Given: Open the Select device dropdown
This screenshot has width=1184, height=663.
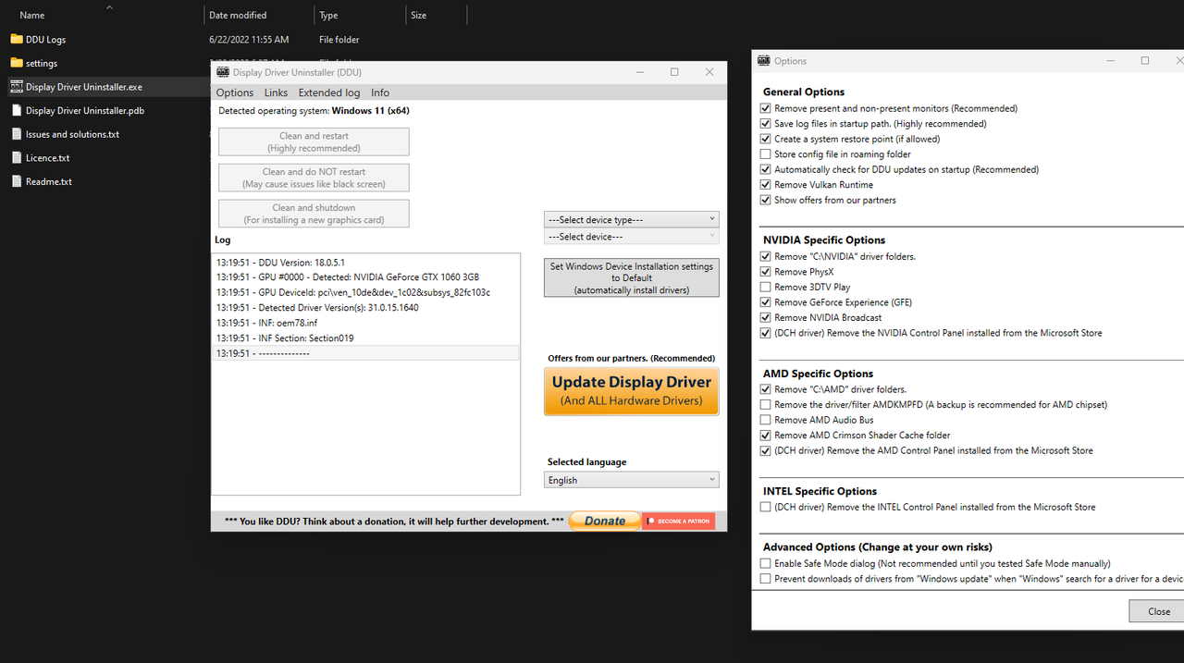Looking at the screenshot, I should coord(632,237).
